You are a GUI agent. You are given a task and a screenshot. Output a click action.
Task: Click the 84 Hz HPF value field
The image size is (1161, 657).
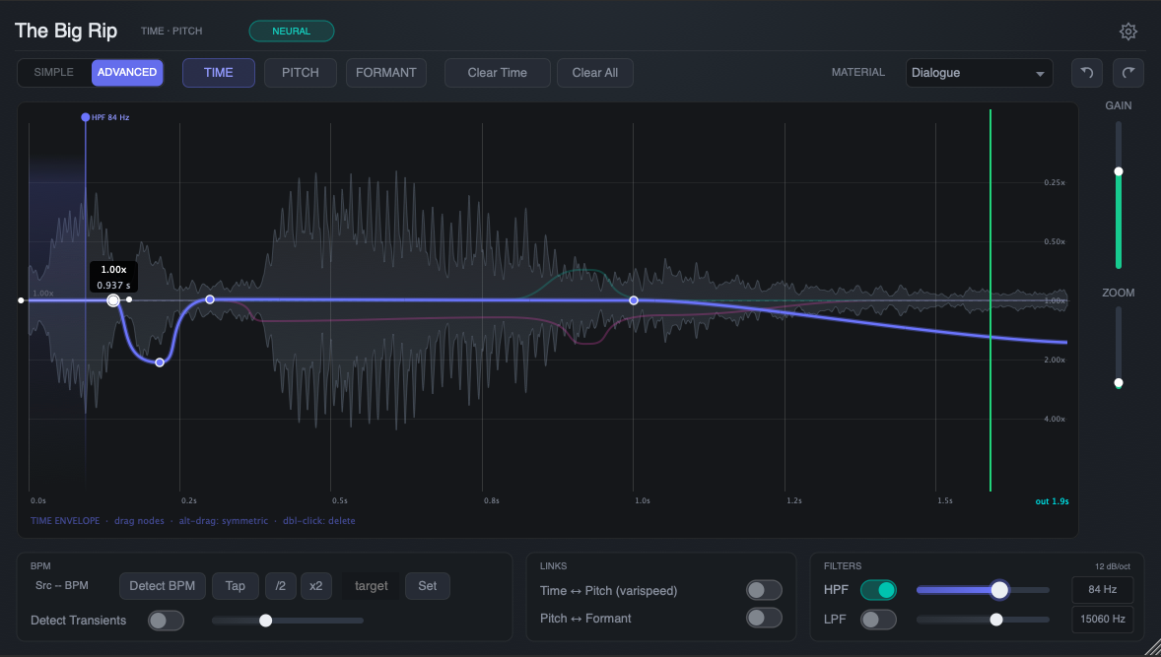[x=1103, y=590]
